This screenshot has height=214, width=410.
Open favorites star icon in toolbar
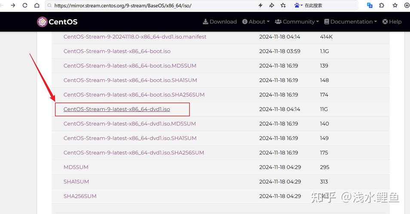[395, 5]
